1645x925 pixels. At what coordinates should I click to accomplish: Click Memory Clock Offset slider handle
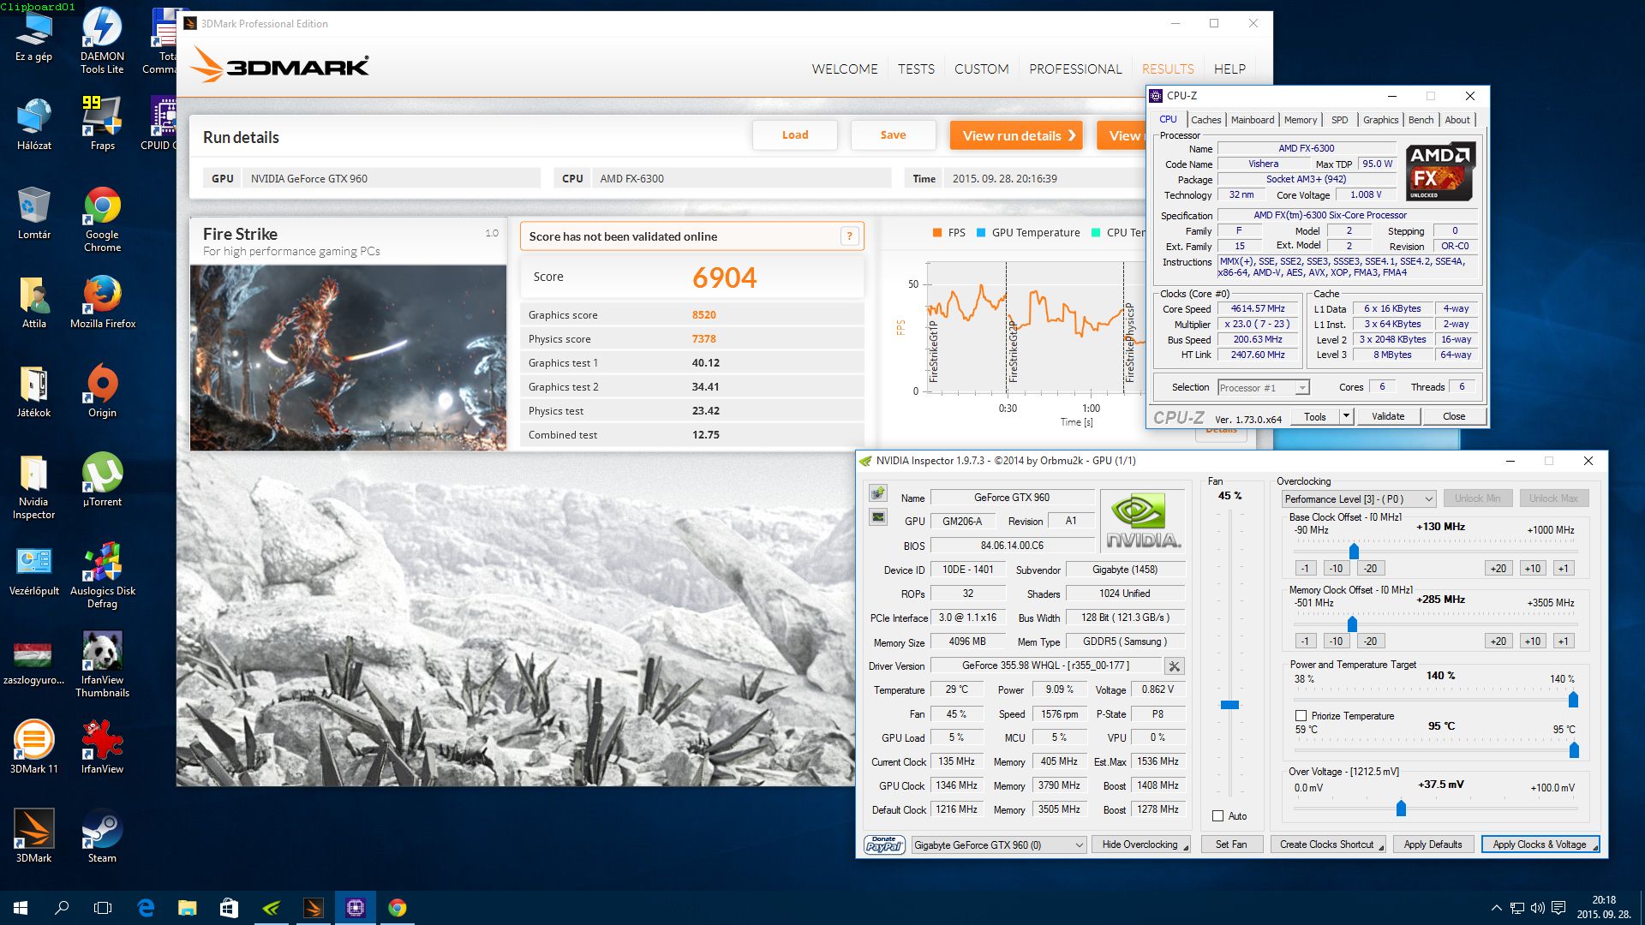point(1352,624)
